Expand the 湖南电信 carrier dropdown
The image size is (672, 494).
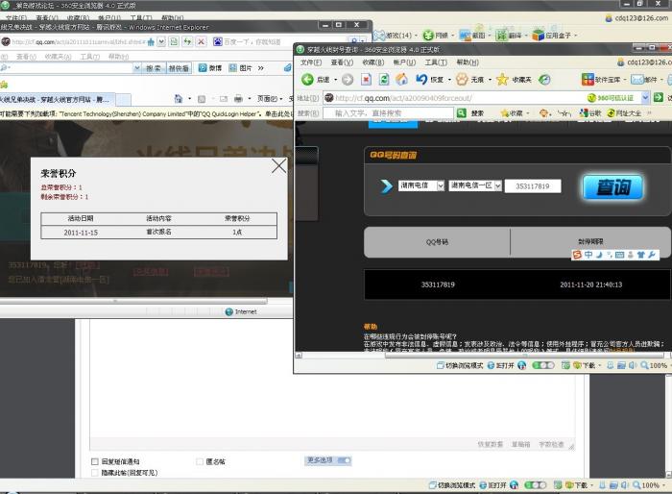coord(440,185)
